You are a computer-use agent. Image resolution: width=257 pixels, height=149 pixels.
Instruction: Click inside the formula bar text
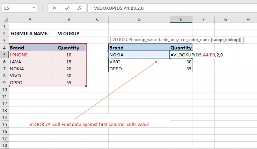click(x=157, y=8)
